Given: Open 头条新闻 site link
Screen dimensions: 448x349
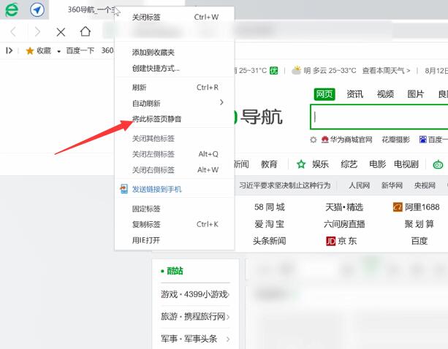Looking at the screenshot, I should coord(269,241).
